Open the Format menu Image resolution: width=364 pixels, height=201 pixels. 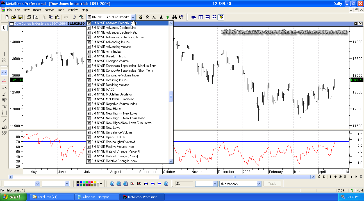[49, 10]
